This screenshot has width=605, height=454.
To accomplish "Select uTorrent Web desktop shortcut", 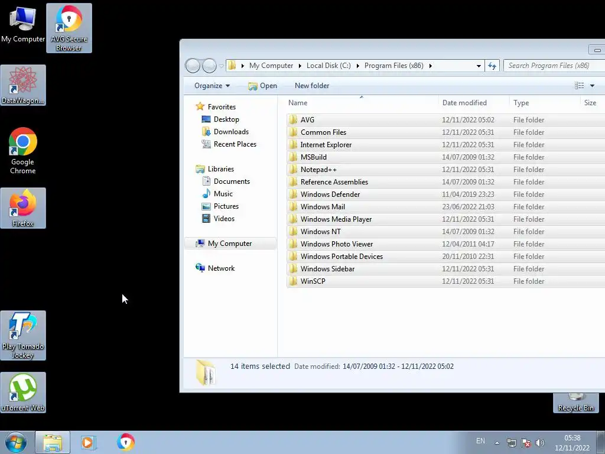I will [x=23, y=393].
